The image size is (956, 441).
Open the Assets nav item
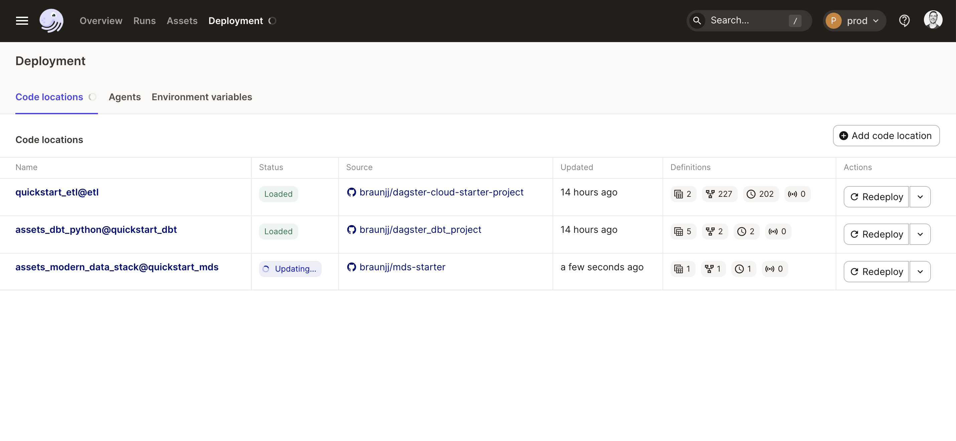coord(182,21)
